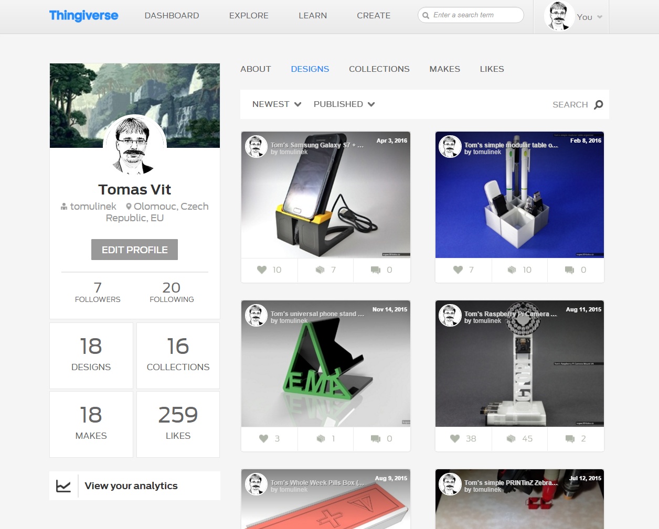Click Tomas Vit profile picture
The width and height of the screenshot is (659, 529).
[135, 145]
